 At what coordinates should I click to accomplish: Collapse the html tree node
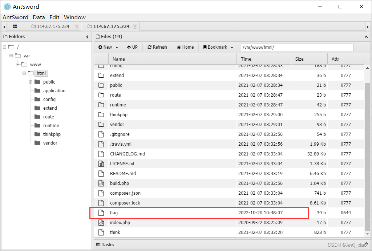(x=24, y=73)
